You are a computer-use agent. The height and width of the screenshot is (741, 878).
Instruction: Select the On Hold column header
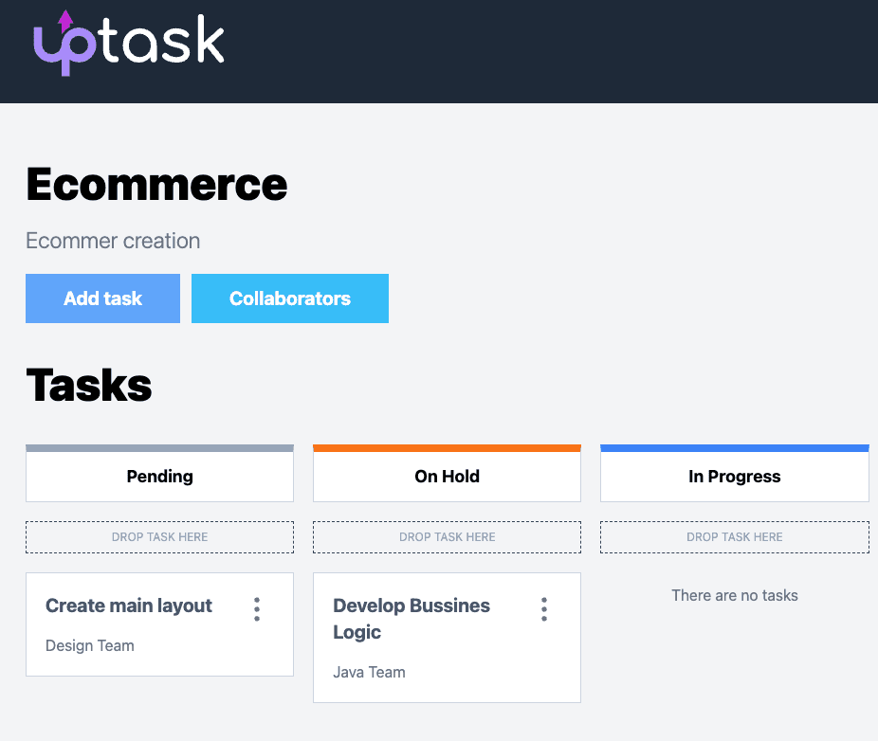pos(447,476)
